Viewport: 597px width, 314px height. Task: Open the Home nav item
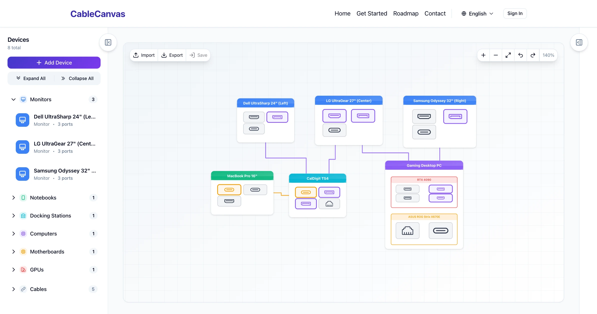pyautogui.click(x=343, y=13)
